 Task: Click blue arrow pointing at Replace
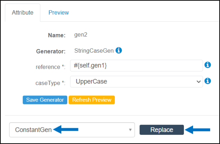198,130
